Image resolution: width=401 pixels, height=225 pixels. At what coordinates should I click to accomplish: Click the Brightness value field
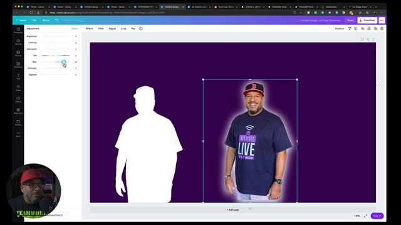pos(76,36)
